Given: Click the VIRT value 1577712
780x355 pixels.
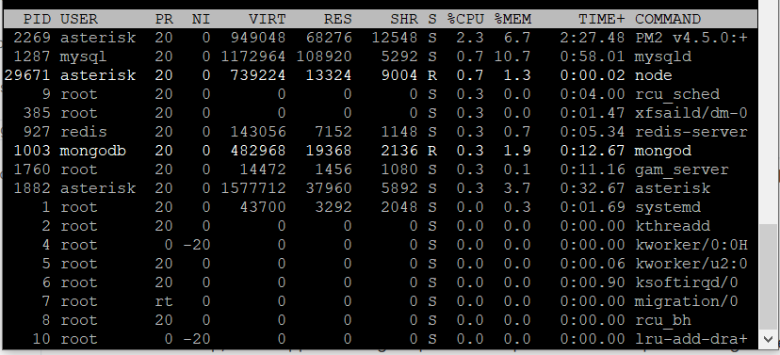Looking at the screenshot, I should 253,188.
